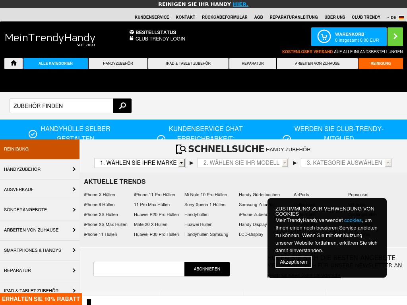The image size is (407, 305).
Task: Open the iPhone 11 Pro Hüllen link
Action: tap(154, 195)
